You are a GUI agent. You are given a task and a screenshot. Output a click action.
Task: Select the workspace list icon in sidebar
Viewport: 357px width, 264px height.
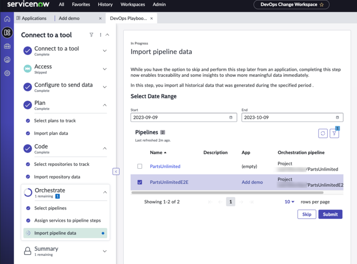(x=7, y=33)
